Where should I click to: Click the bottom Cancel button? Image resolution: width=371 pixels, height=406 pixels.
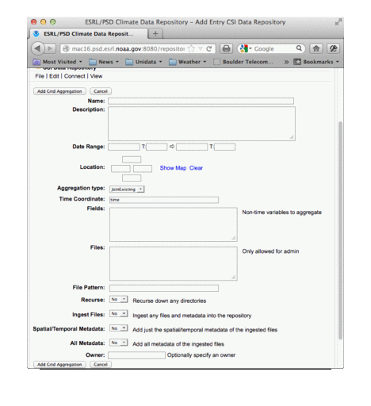101,365
